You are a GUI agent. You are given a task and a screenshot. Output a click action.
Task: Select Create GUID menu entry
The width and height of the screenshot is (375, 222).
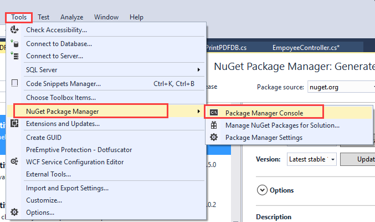coord(44,137)
